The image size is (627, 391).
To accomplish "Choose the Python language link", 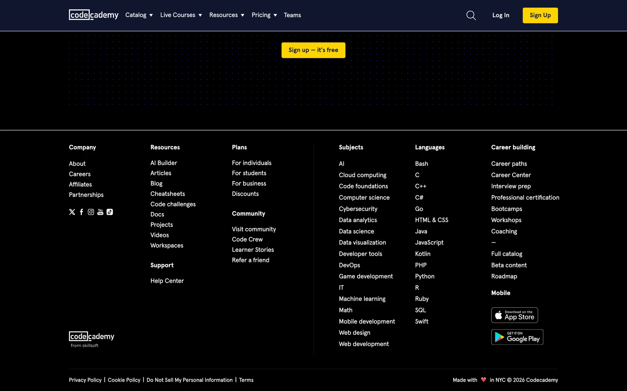I will pos(425,276).
